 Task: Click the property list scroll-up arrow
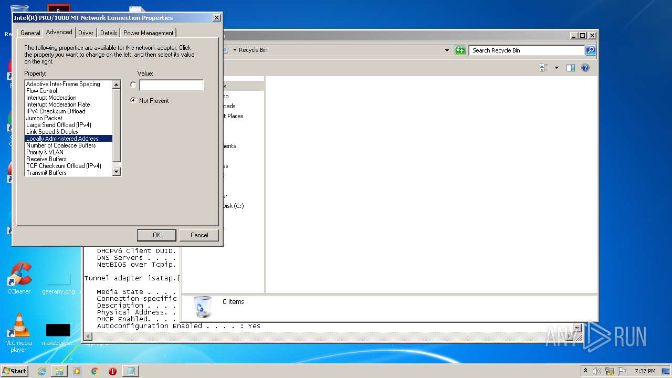coord(117,85)
